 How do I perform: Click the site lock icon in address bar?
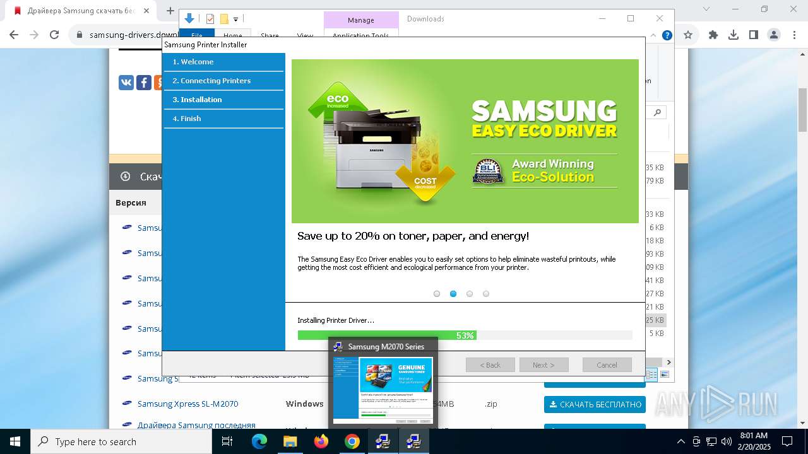80,35
